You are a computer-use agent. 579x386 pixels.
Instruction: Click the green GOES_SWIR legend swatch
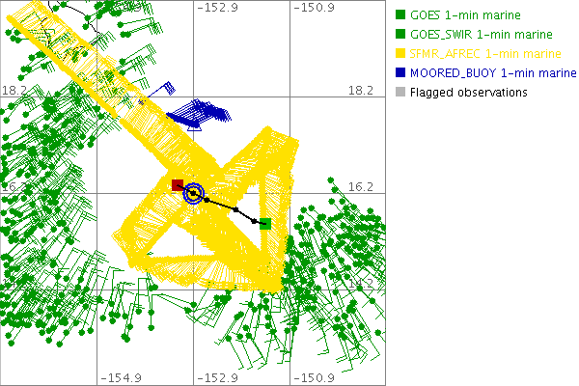(400, 35)
